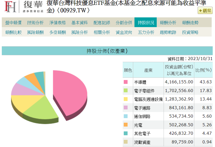Click the amount 843,161.80
This screenshot has height=147, width=215.
181,108
